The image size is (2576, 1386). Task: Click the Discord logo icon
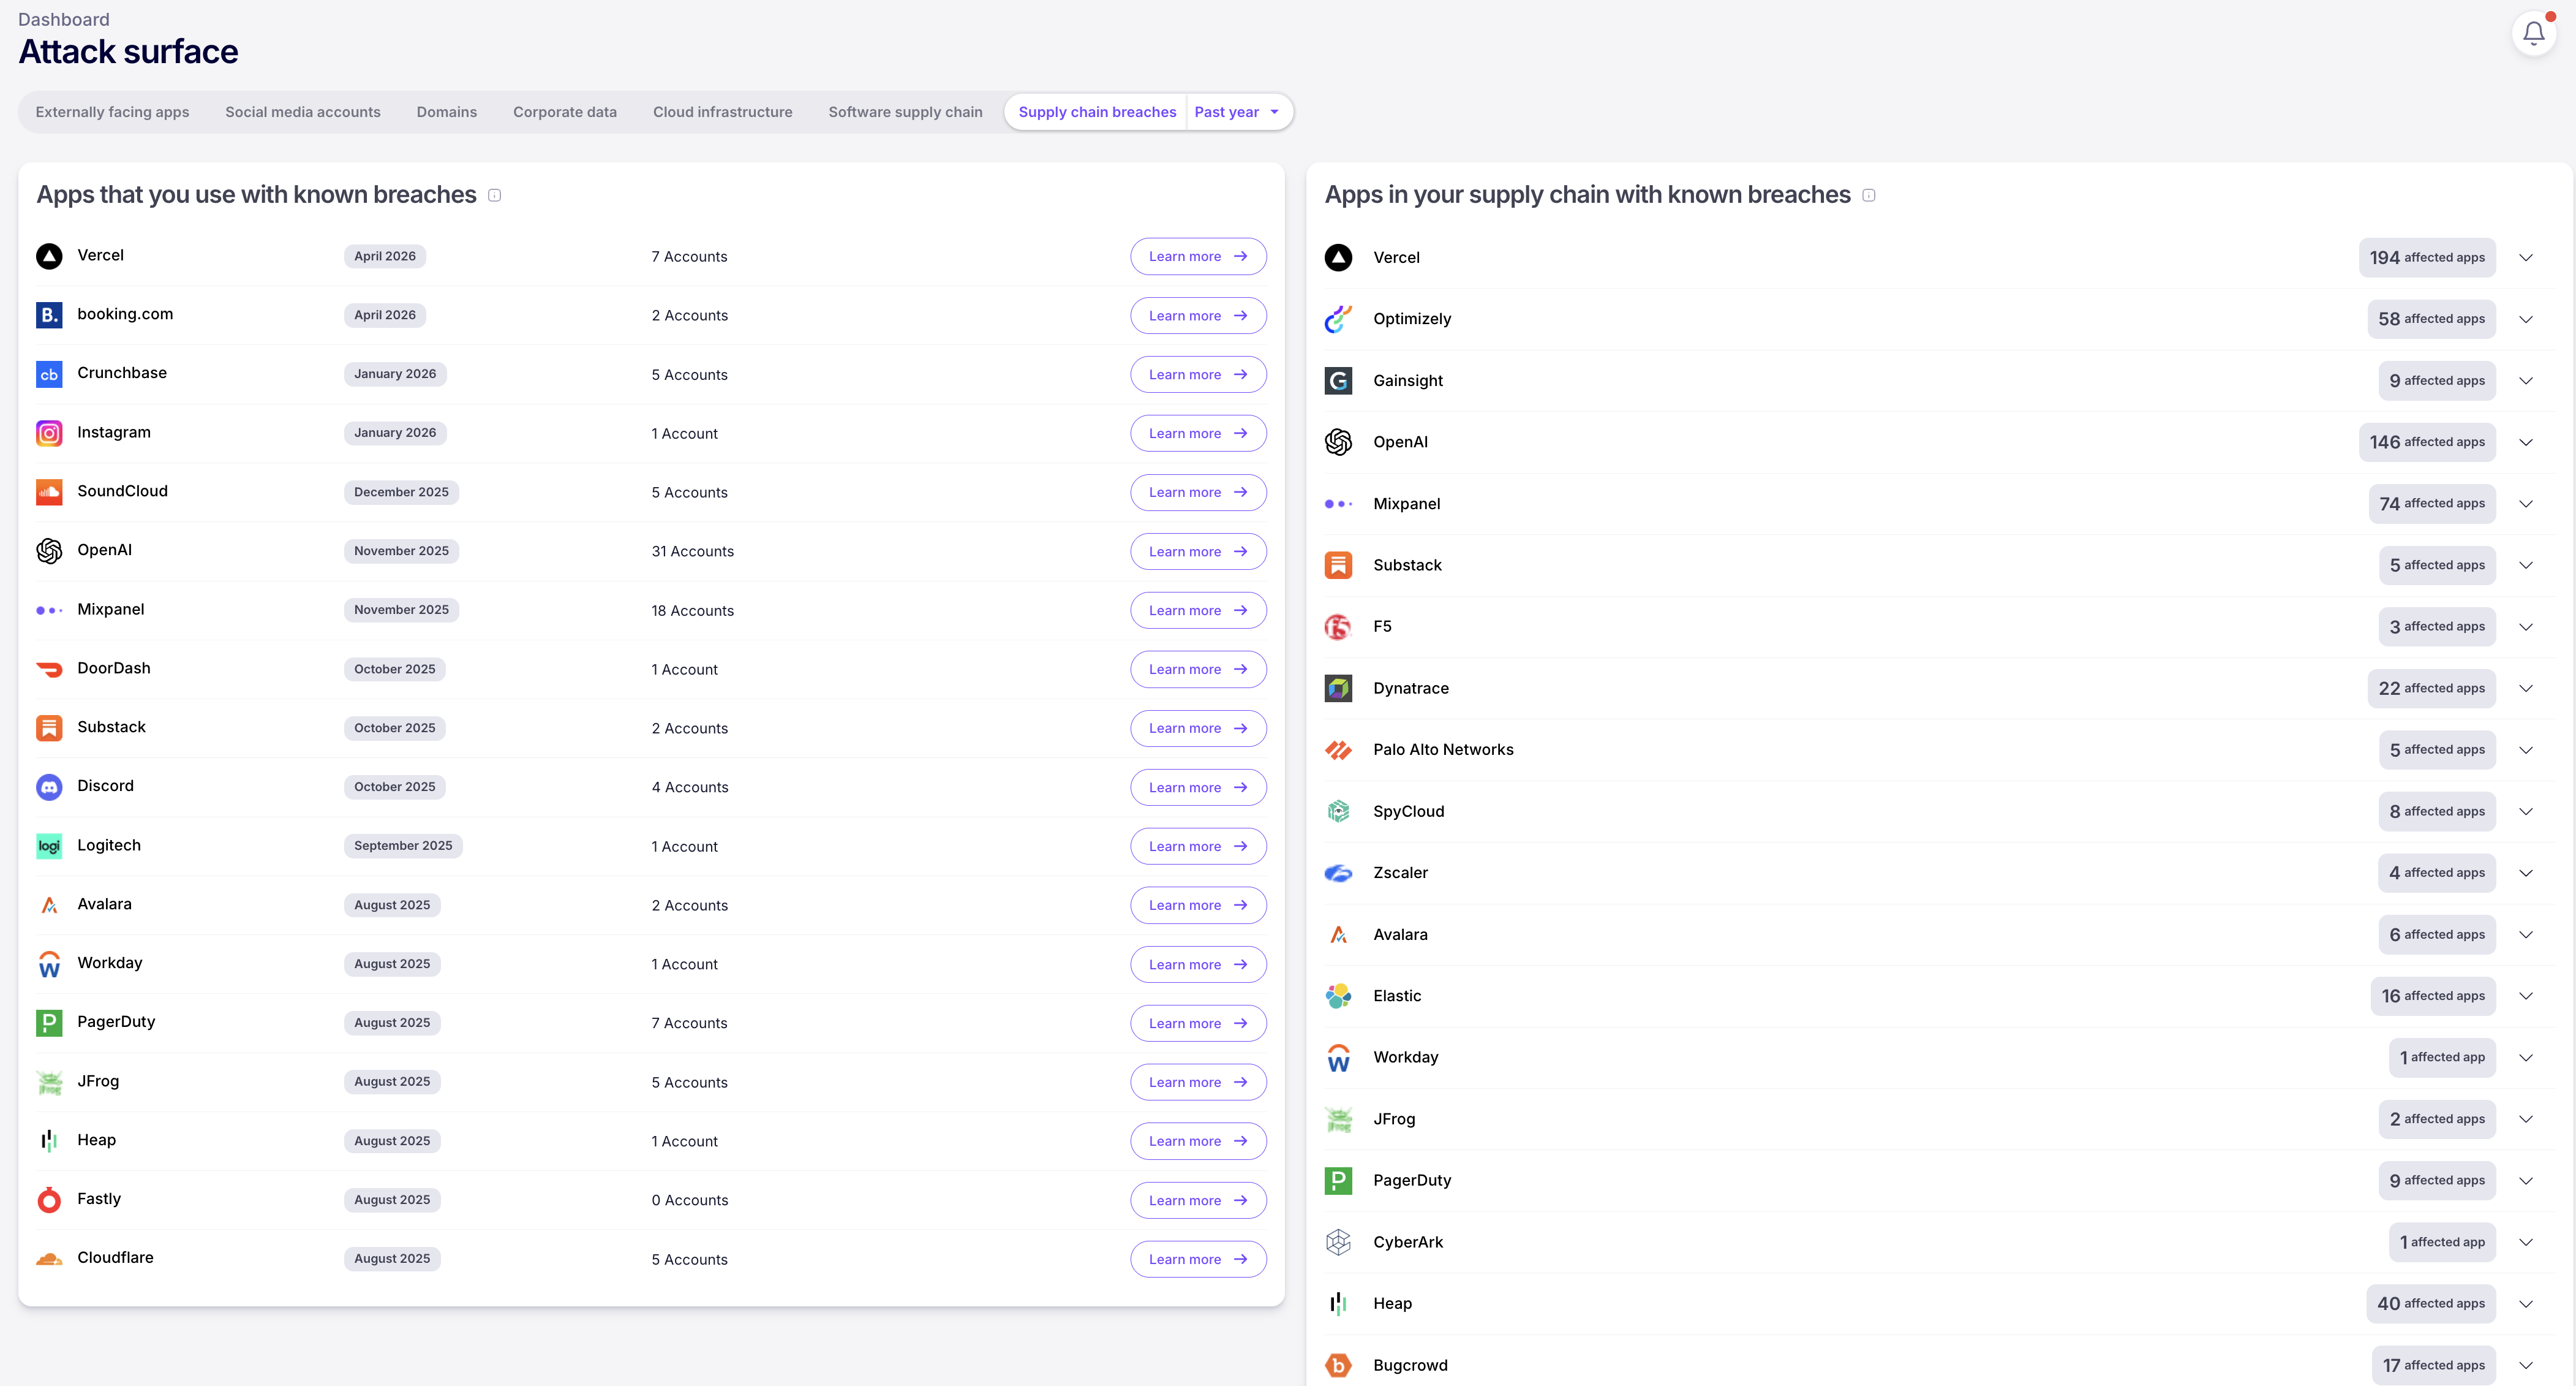[x=49, y=787]
